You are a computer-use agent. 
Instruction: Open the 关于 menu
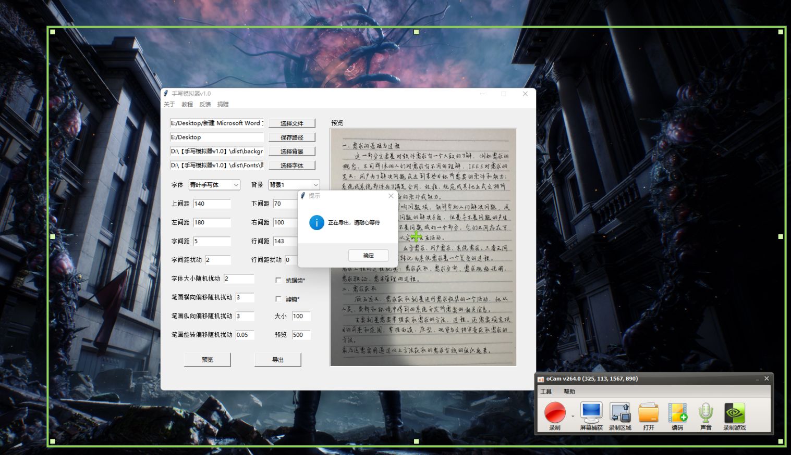169,104
